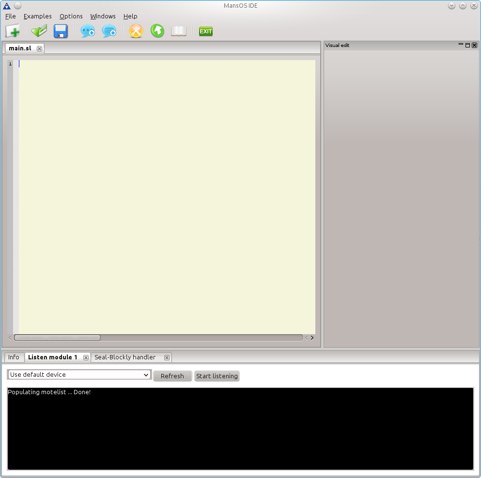The image size is (481, 478).
Task: Close the main.sl tab
Action: (39, 48)
